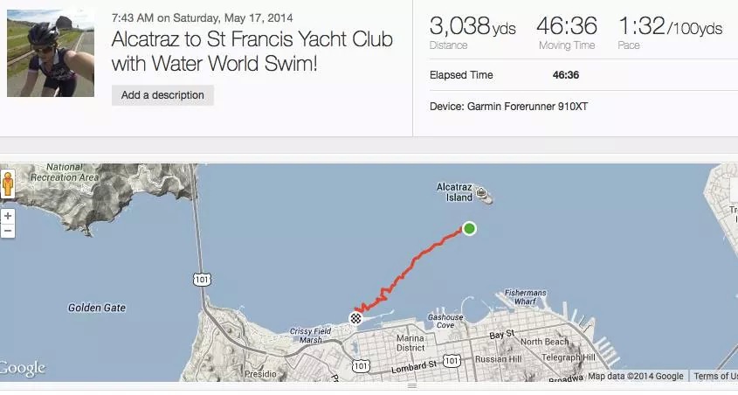Screen dimensions: 738x395
Task: Zoom out on the map
Action: tap(8, 231)
